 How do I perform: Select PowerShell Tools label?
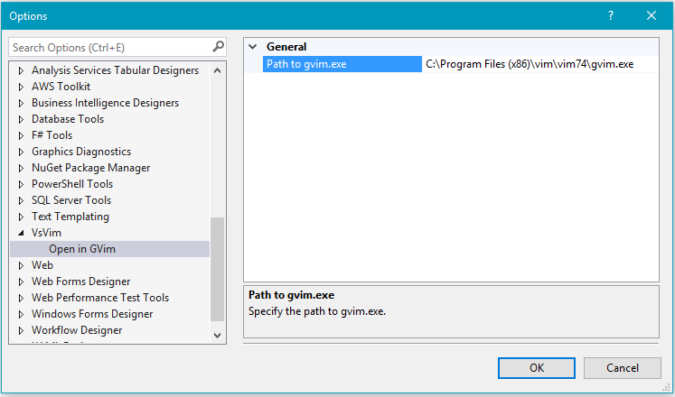[x=72, y=184]
